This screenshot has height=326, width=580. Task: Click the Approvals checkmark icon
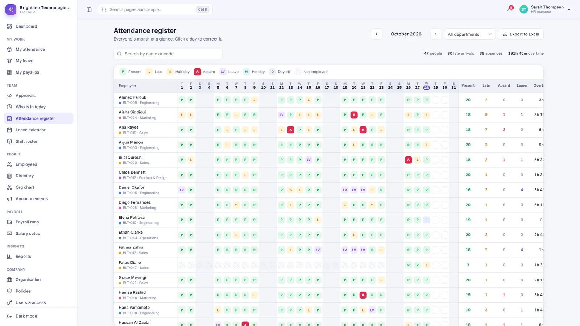click(9, 96)
